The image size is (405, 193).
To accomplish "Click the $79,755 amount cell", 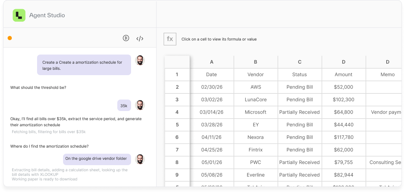I will click(343, 162).
